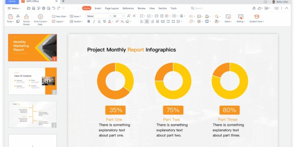
Task: Toggle bold formatting
Action: point(88,21)
